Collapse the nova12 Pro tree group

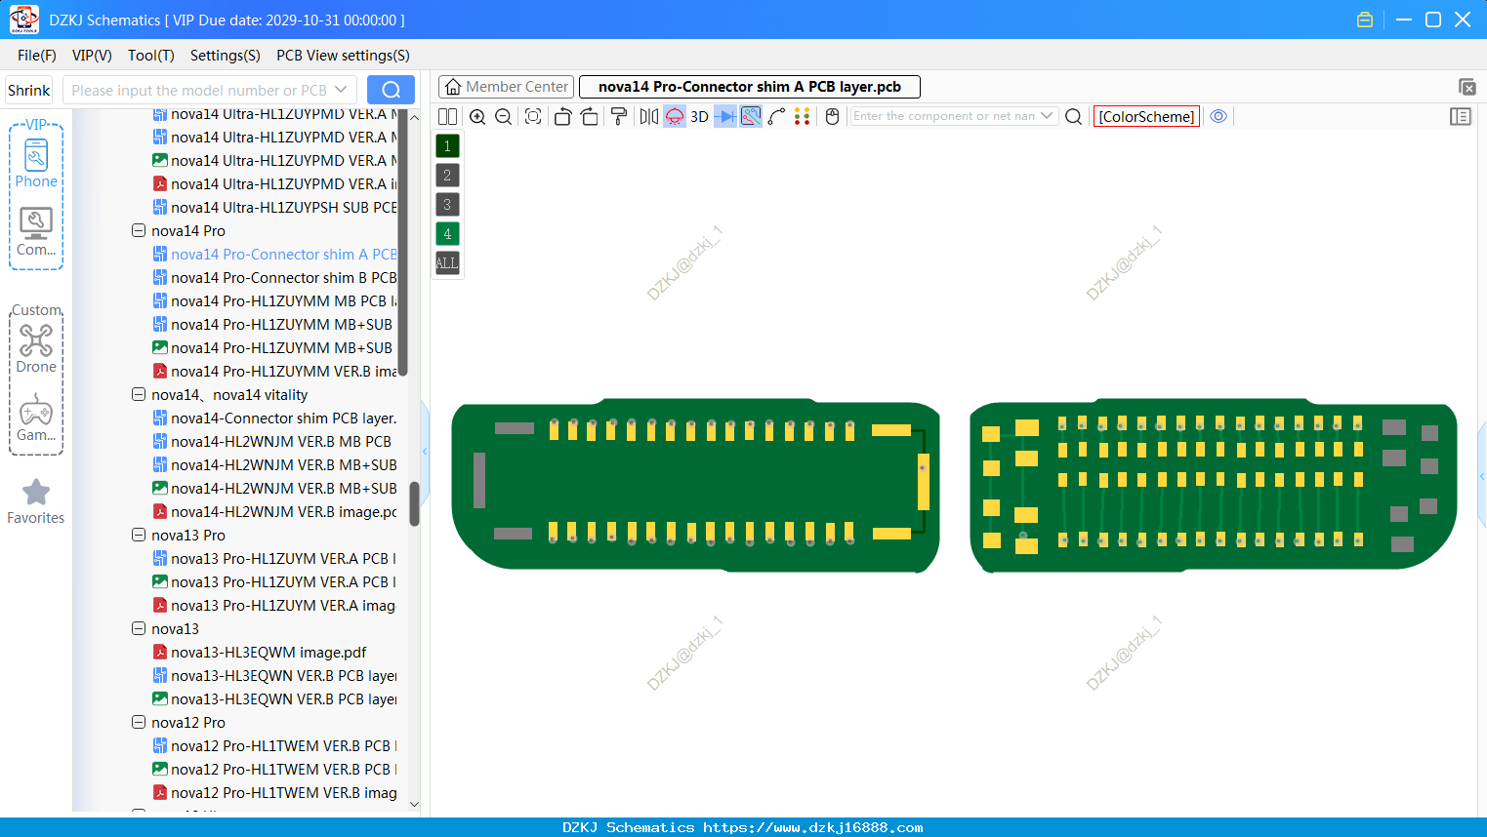[x=139, y=723]
